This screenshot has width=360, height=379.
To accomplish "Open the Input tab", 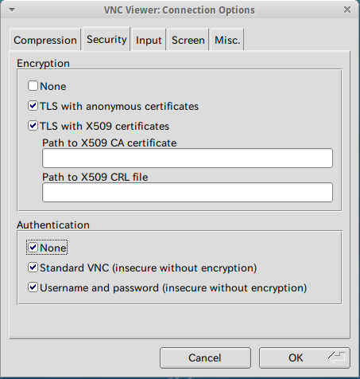I will coord(149,40).
